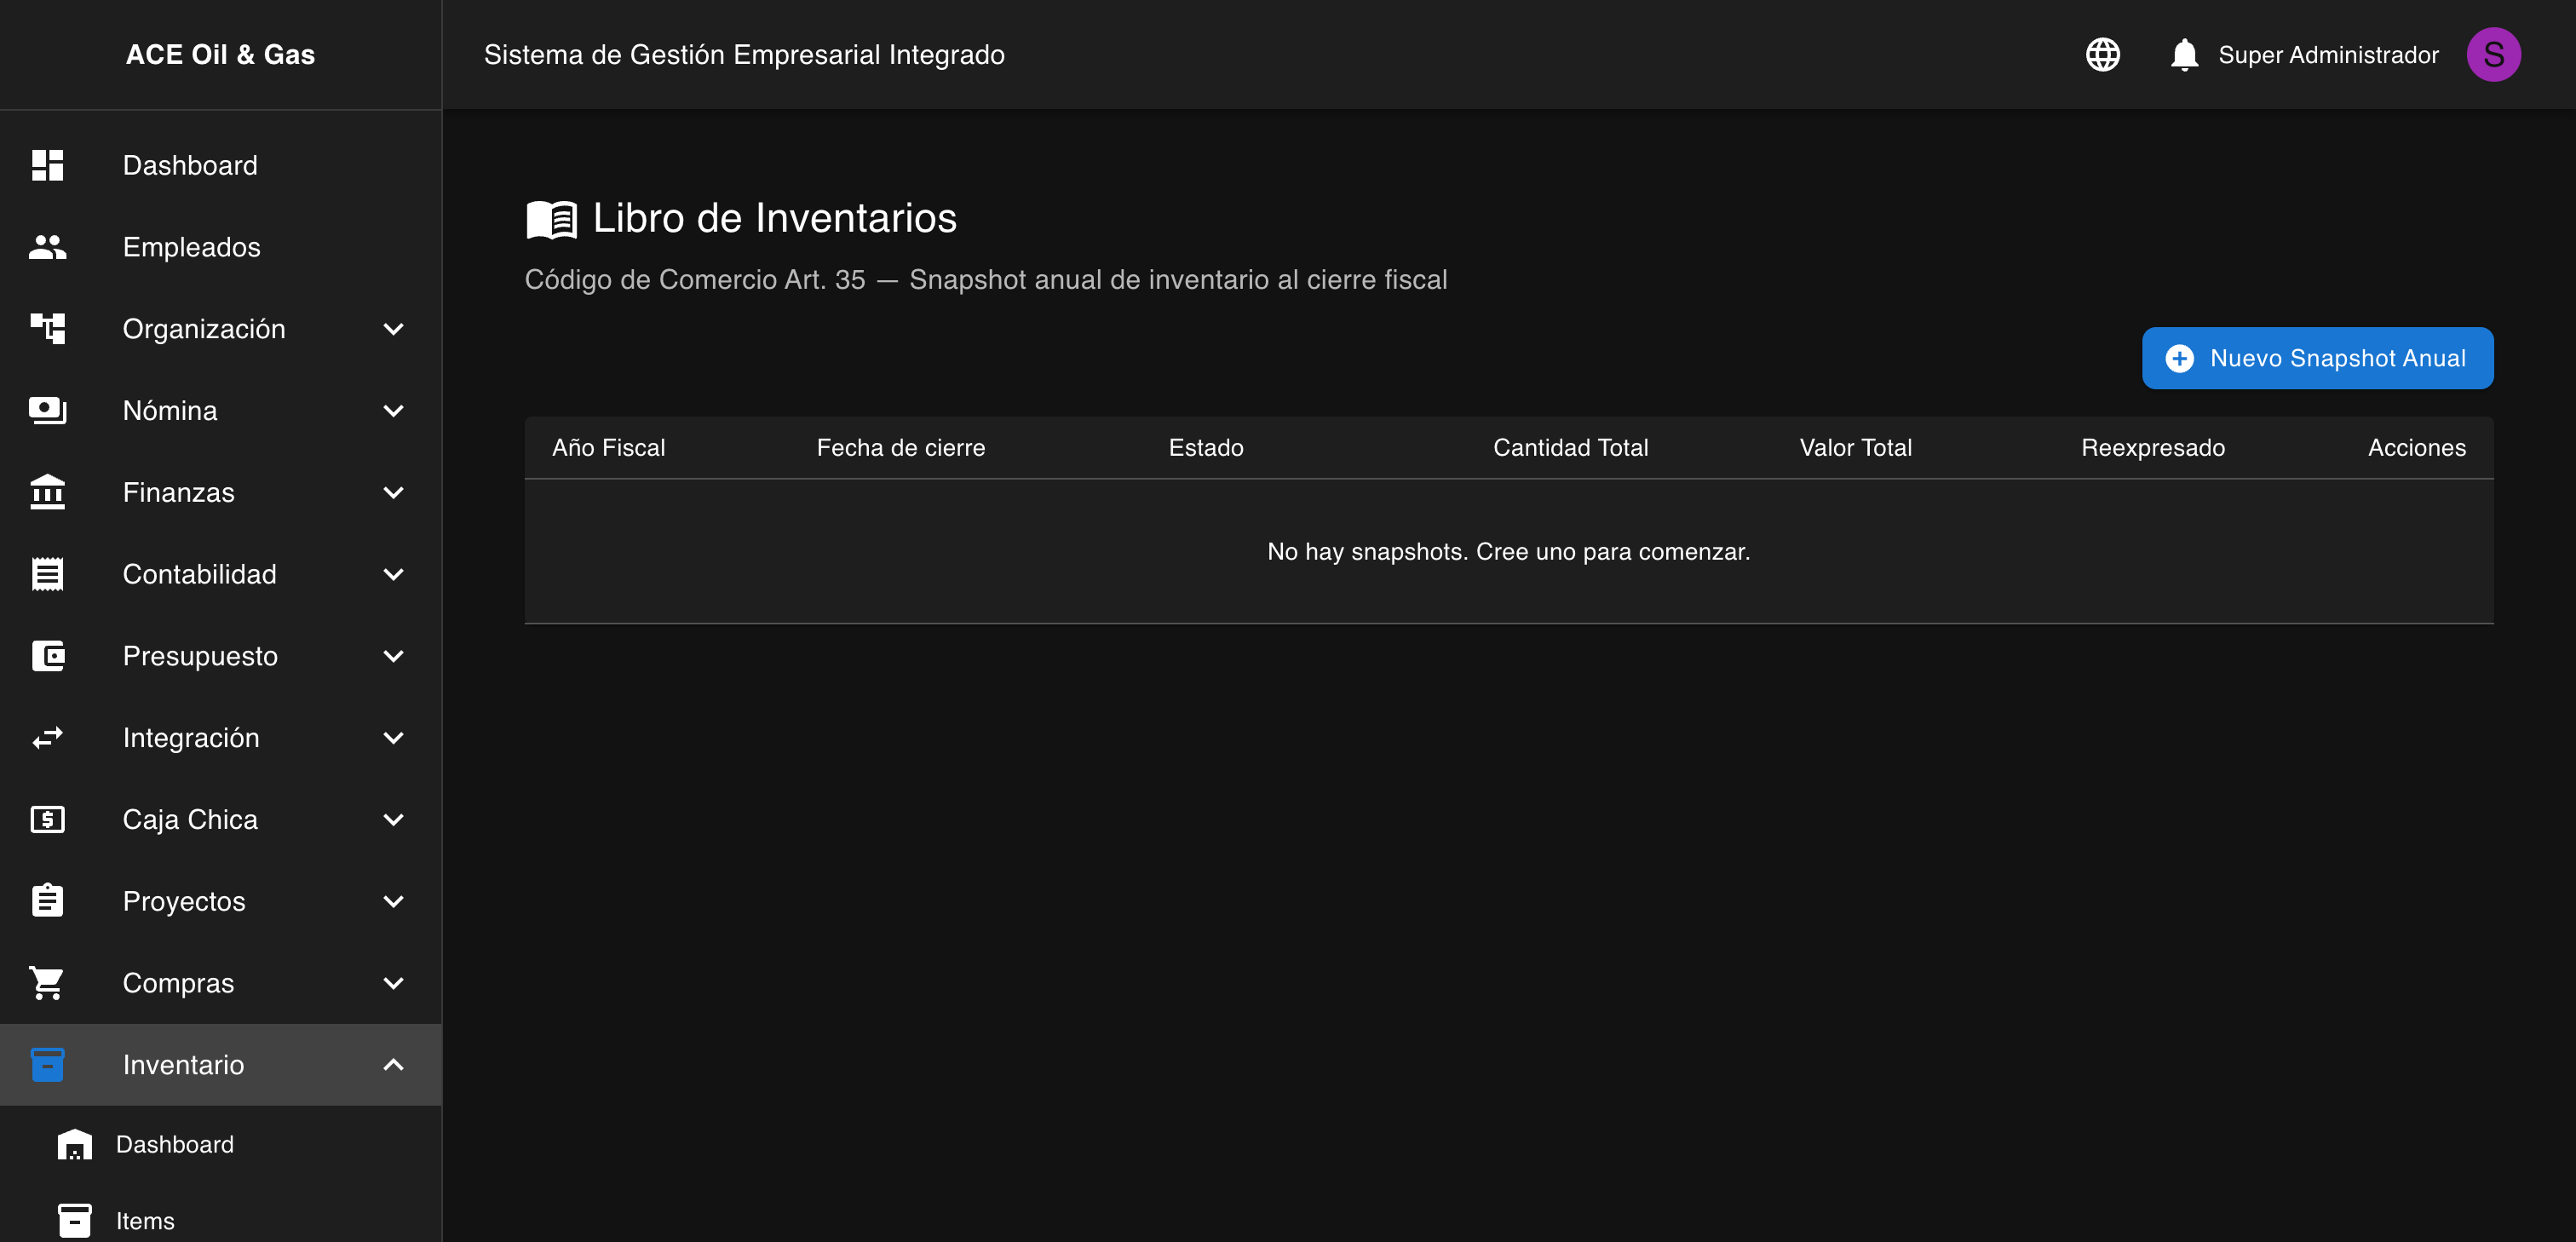
Task: Click the Caja Chica dollar icon
Action: pyautogui.click(x=47, y=820)
